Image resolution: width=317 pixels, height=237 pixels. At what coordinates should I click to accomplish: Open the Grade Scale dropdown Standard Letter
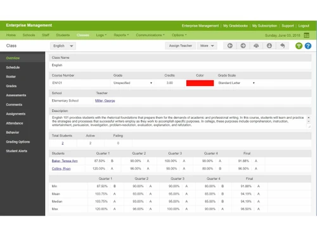click(x=236, y=83)
